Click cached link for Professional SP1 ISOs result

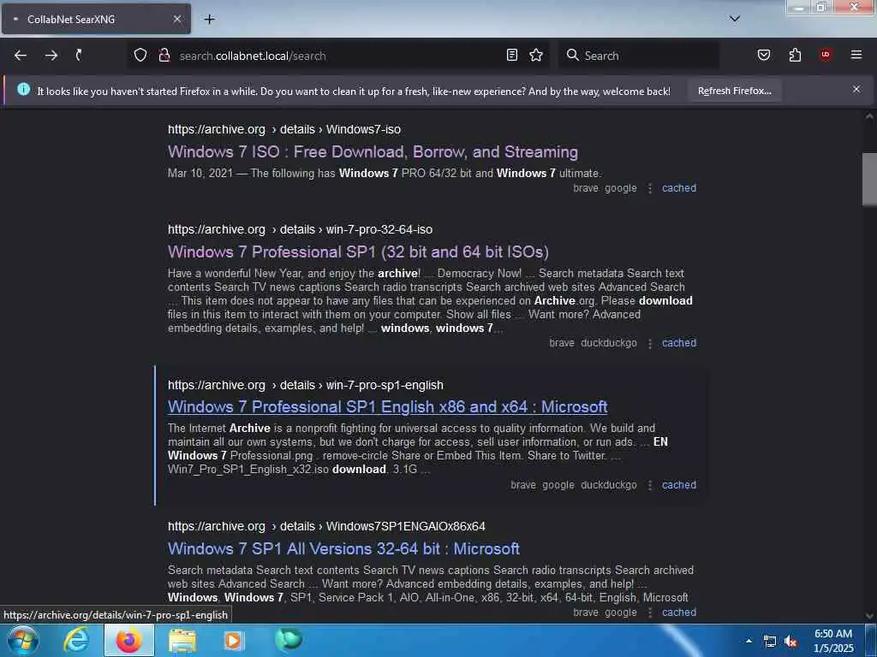pos(679,343)
